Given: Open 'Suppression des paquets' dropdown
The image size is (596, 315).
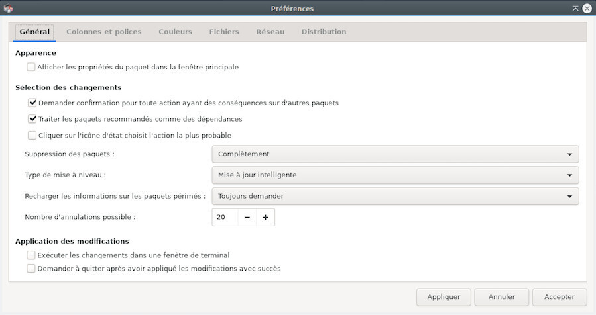Looking at the screenshot, I should click(395, 154).
